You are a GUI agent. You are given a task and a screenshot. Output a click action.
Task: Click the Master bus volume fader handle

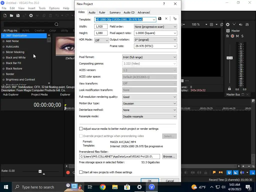click(229, 58)
